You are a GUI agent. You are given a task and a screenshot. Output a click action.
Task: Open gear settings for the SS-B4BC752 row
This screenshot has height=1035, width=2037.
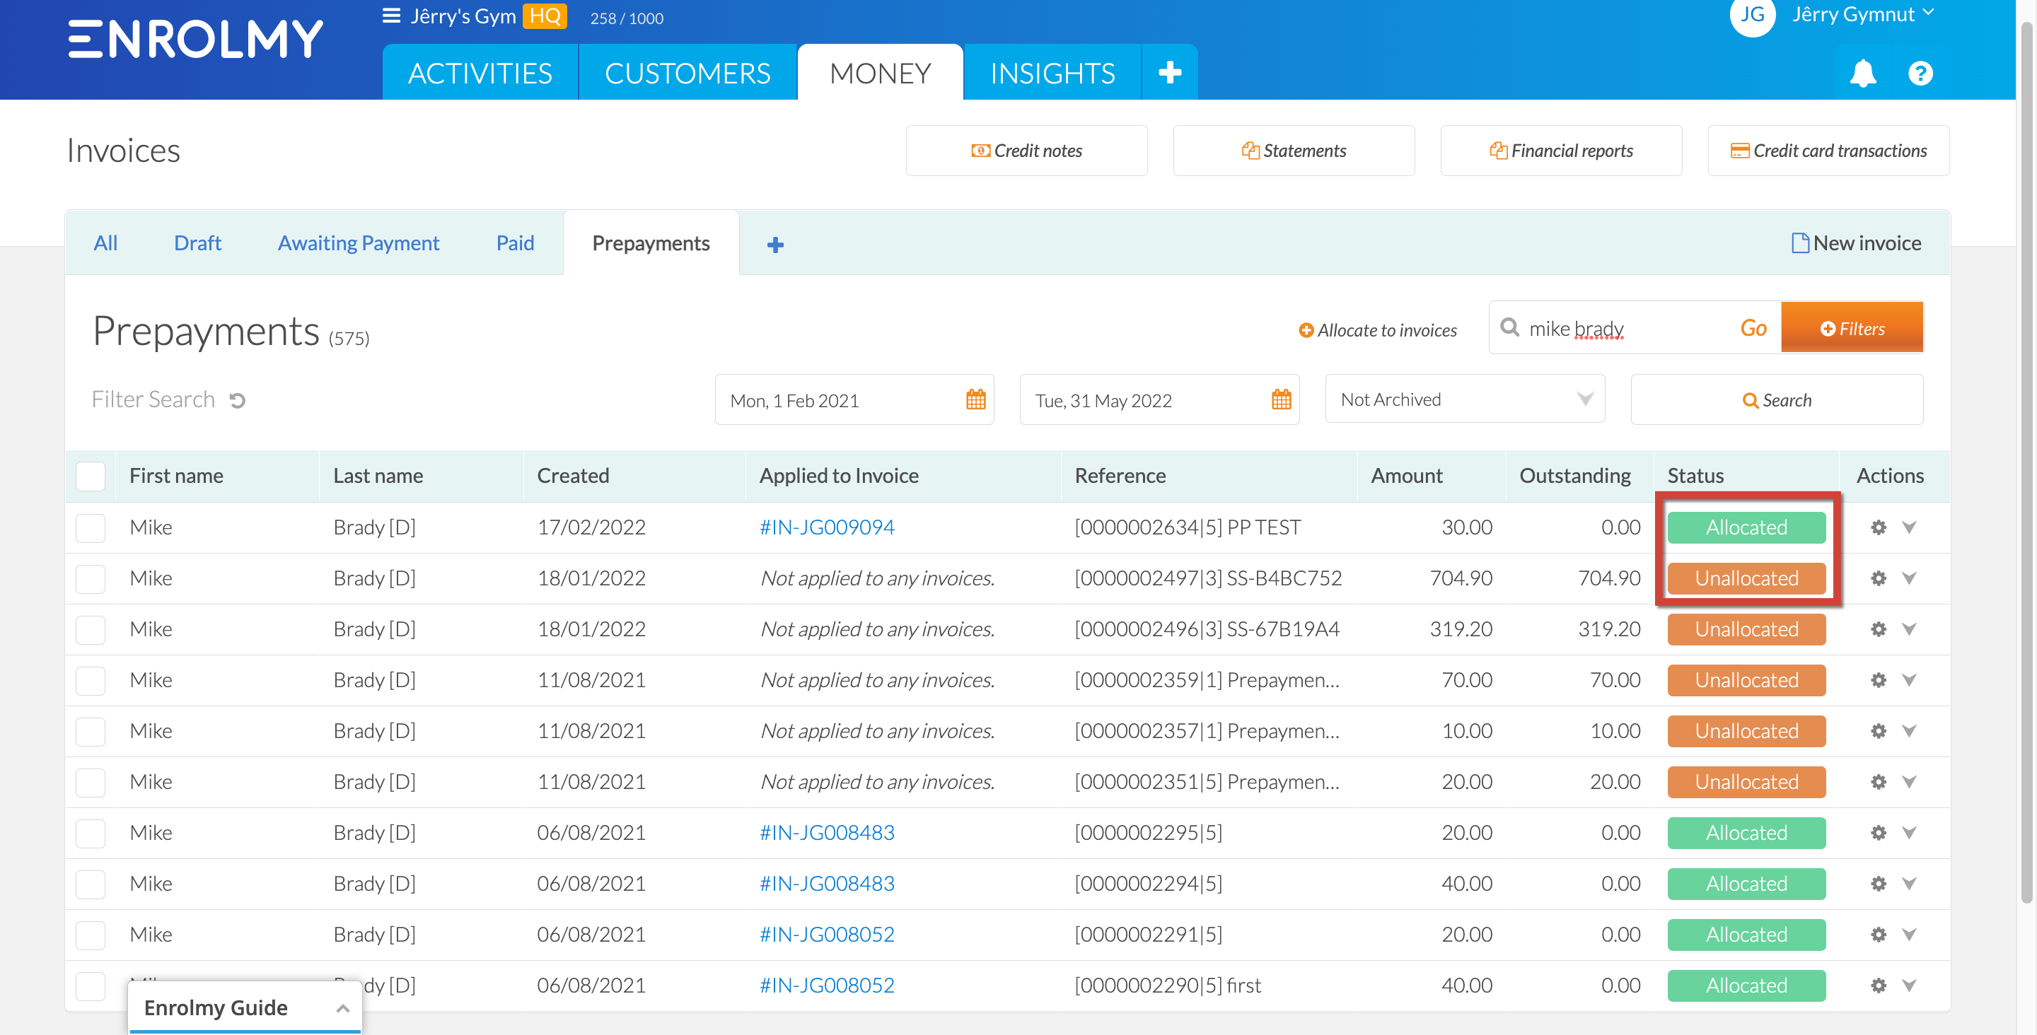[1878, 579]
